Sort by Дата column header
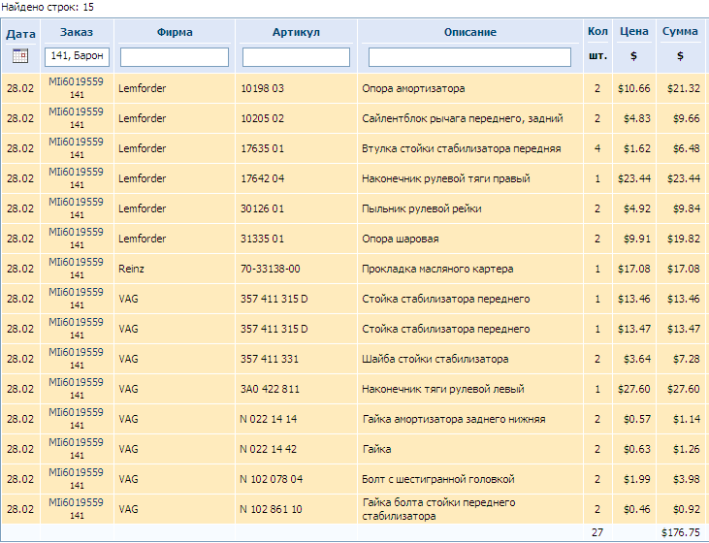Viewport: 709px width, 543px height. pos(20,34)
